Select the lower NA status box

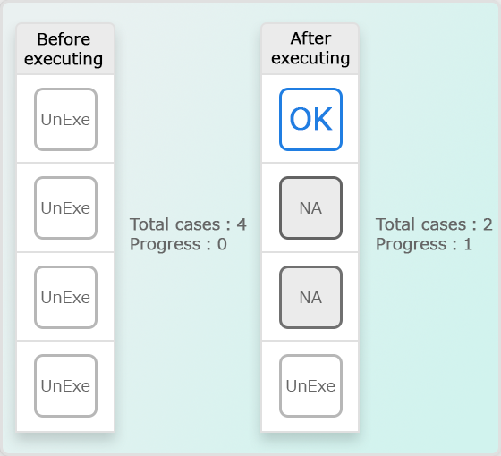311,297
